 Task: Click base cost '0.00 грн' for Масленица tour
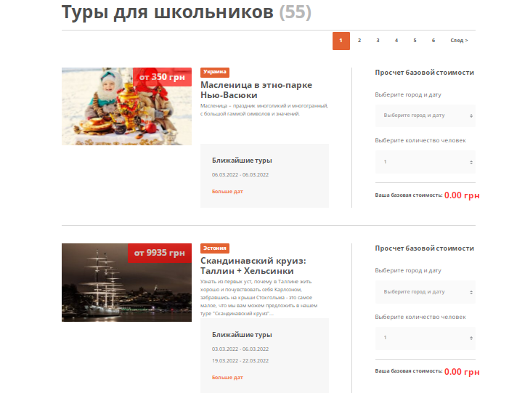[x=462, y=195]
